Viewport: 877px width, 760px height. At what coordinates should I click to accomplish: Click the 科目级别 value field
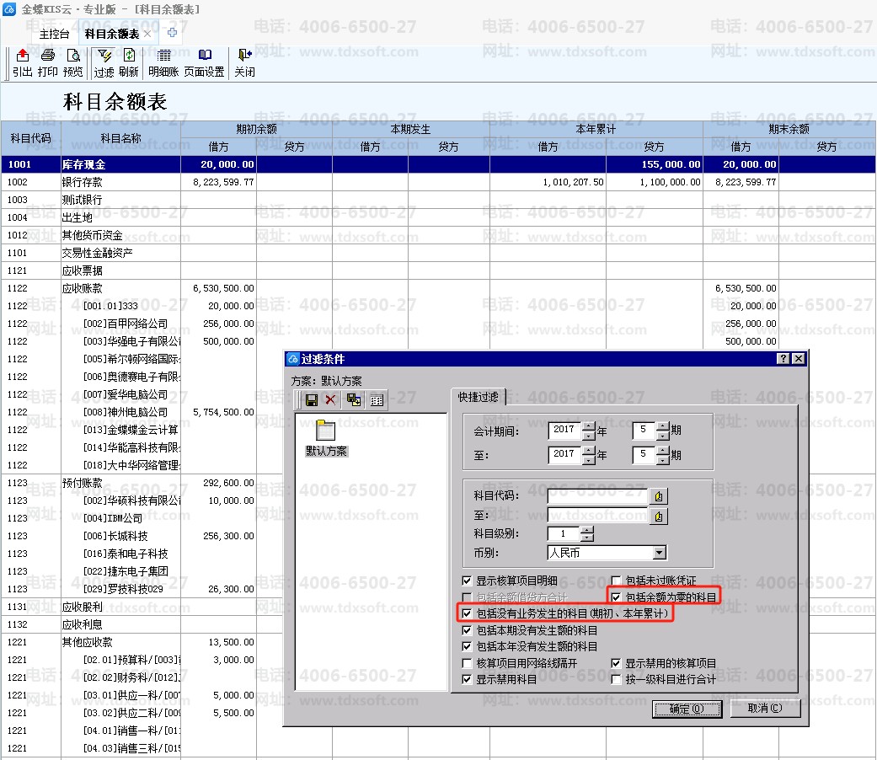(x=564, y=534)
